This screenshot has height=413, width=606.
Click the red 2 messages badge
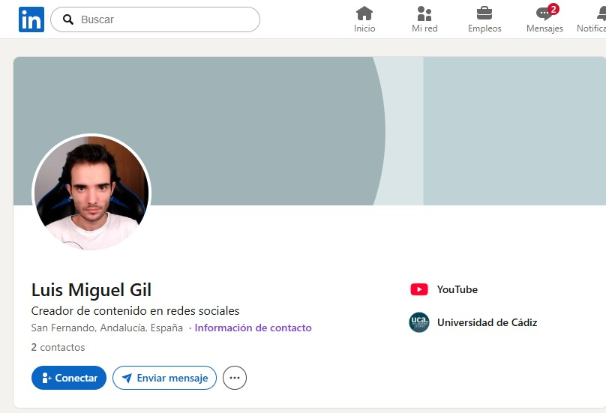(x=553, y=9)
